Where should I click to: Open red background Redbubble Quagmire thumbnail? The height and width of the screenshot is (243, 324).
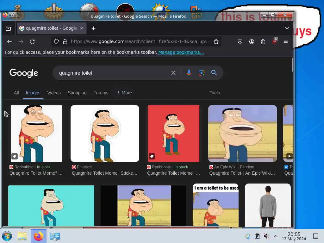click(174, 134)
